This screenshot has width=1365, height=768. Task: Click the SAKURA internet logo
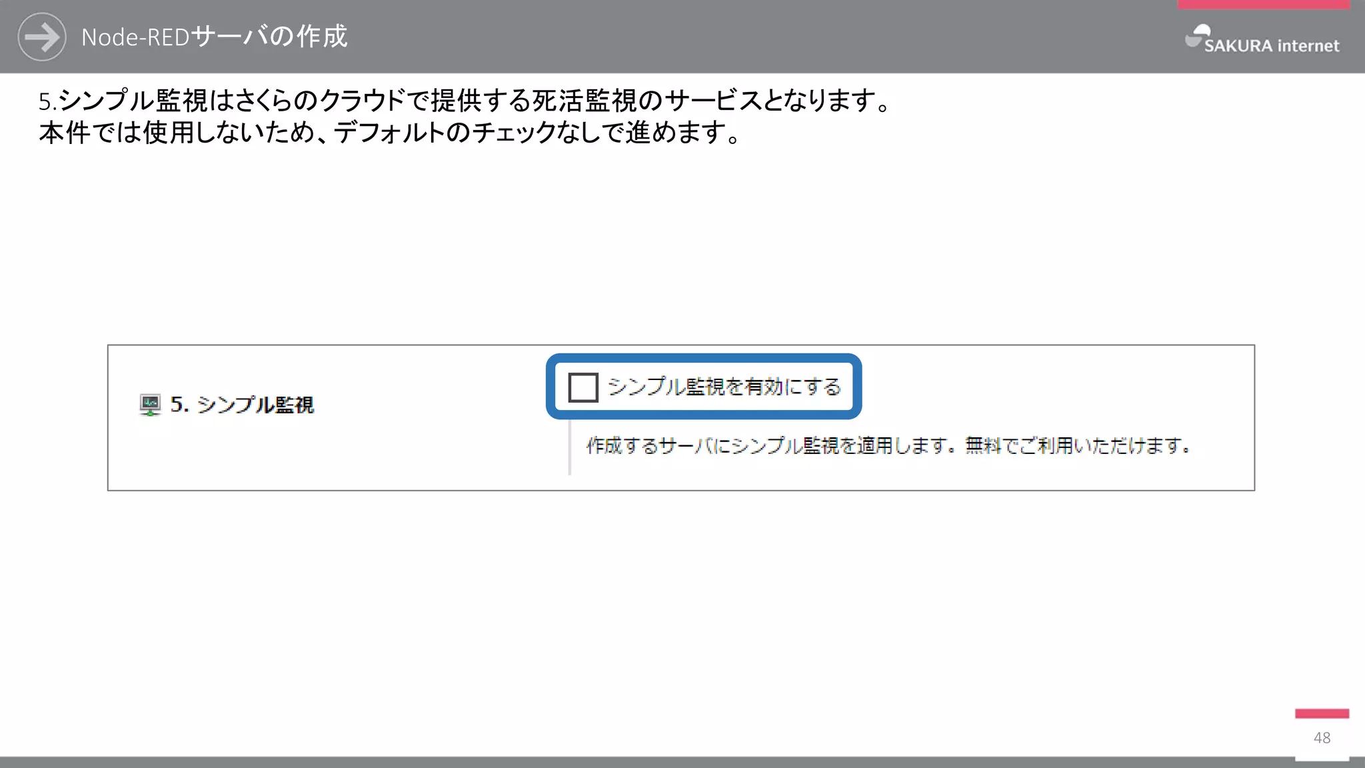tap(1262, 39)
